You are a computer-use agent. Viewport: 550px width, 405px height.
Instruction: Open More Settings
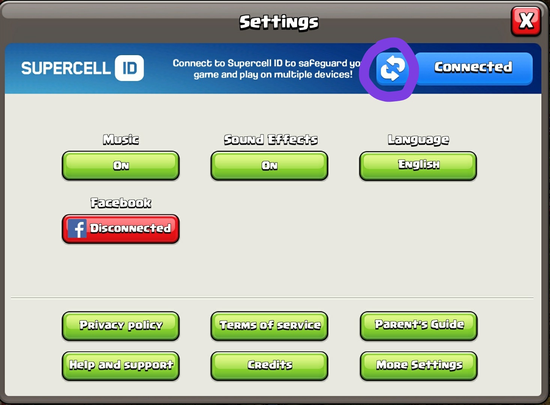[419, 366]
